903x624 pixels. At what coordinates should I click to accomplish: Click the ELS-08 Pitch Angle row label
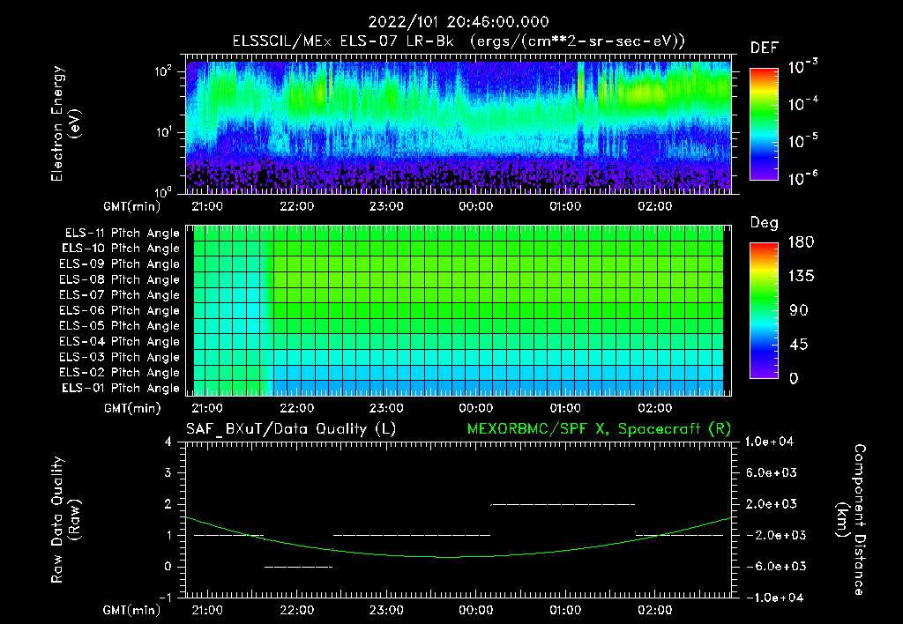coord(120,279)
